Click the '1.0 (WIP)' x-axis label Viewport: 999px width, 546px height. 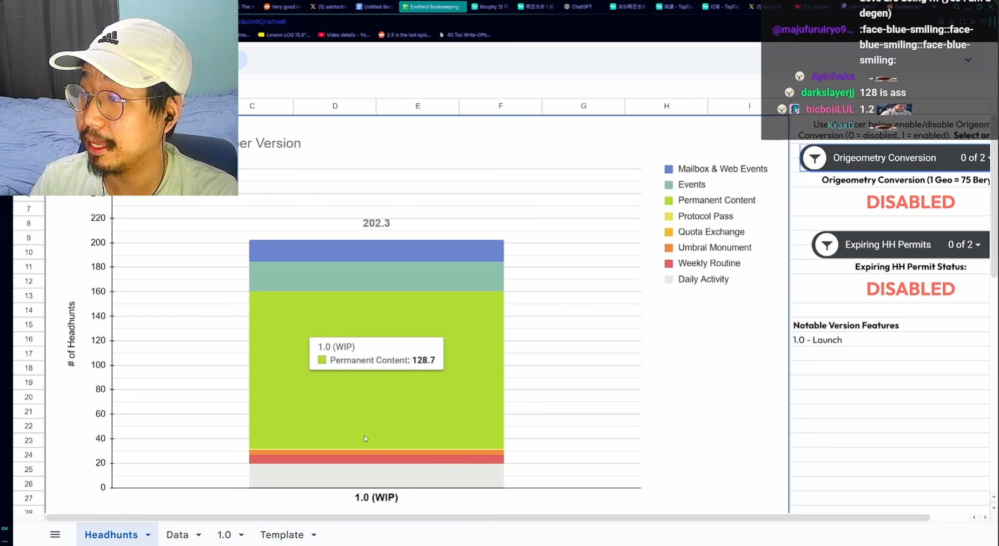click(x=376, y=497)
